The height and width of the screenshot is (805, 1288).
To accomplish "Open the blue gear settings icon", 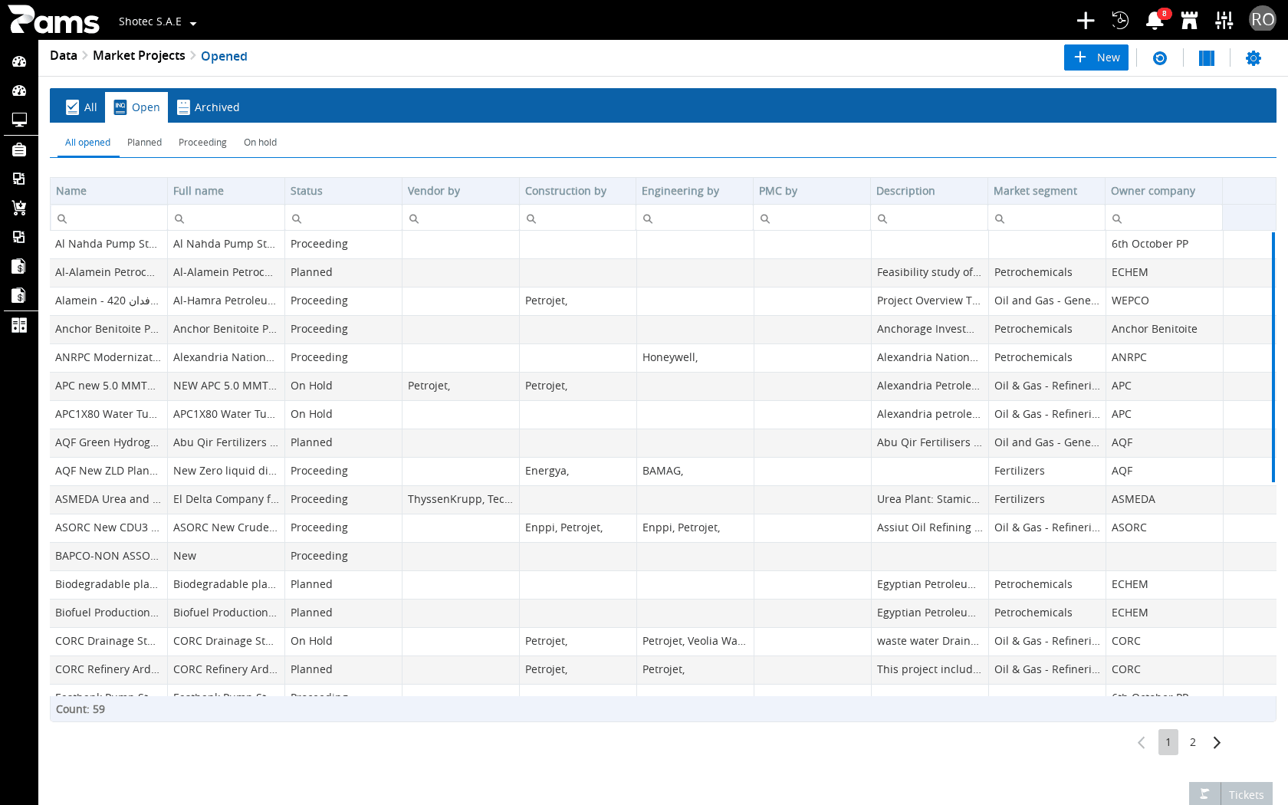I will pyautogui.click(x=1253, y=58).
